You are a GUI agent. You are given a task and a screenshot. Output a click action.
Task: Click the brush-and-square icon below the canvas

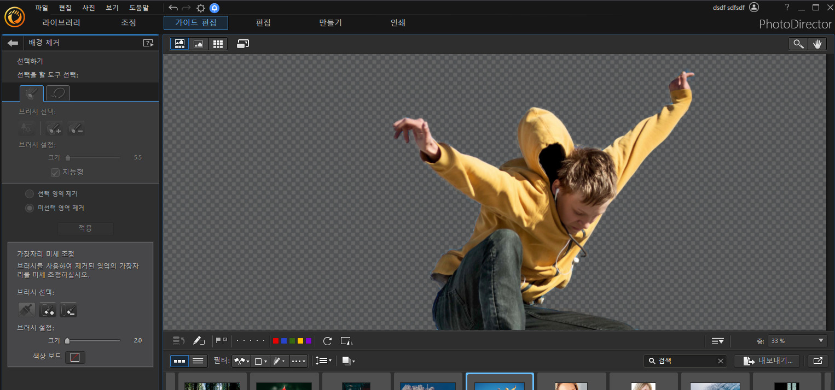[x=199, y=341]
